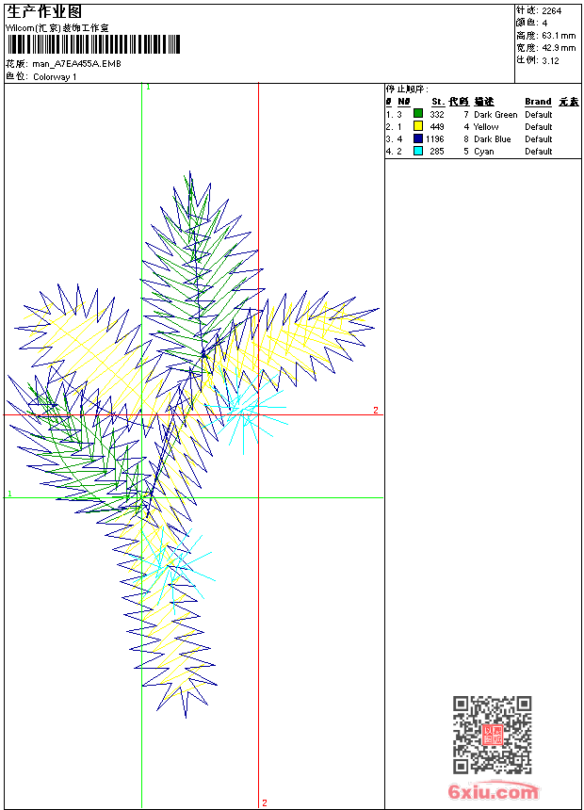Click the 生产作业图 title
Viewport: 584px width, 810px height.
pos(44,11)
